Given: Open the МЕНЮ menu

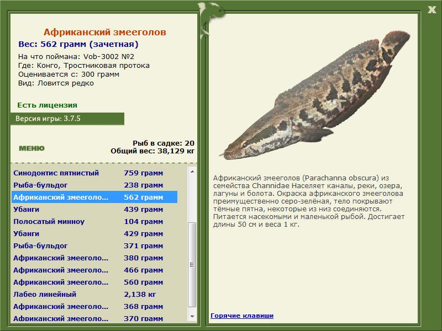Looking at the screenshot, I should point(31,148).
